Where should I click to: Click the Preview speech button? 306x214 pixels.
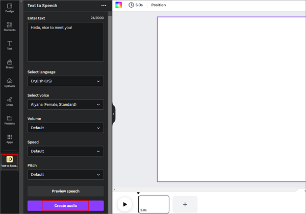point(66,191)
